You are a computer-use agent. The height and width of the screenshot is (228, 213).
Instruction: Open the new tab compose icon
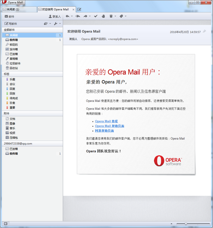(79, 9)
